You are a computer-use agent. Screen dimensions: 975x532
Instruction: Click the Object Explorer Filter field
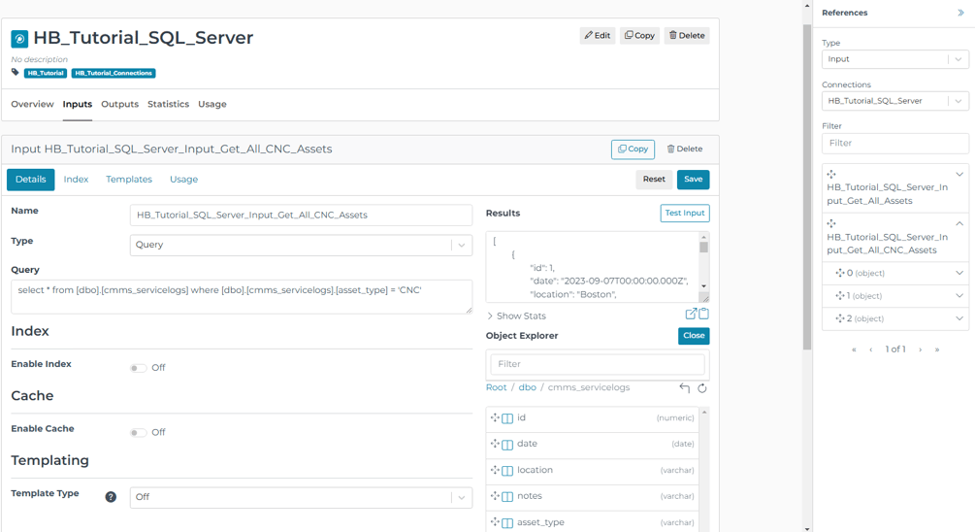coord(597,364)
